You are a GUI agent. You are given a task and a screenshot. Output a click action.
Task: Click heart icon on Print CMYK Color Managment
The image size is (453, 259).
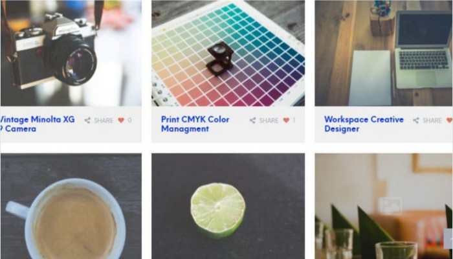(x=286, y=120)
